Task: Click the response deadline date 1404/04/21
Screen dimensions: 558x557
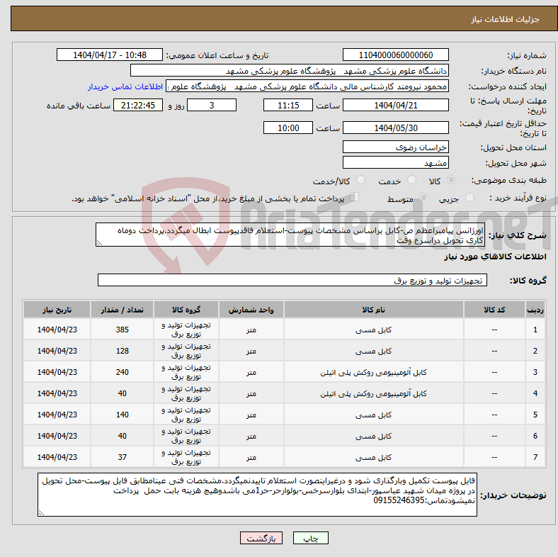Action: 395,105
